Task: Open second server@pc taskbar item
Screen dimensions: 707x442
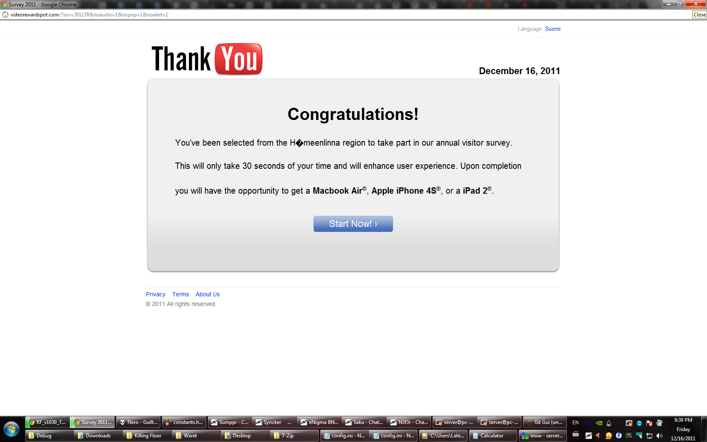Action: pyautogui.click(x=500, y=422)
